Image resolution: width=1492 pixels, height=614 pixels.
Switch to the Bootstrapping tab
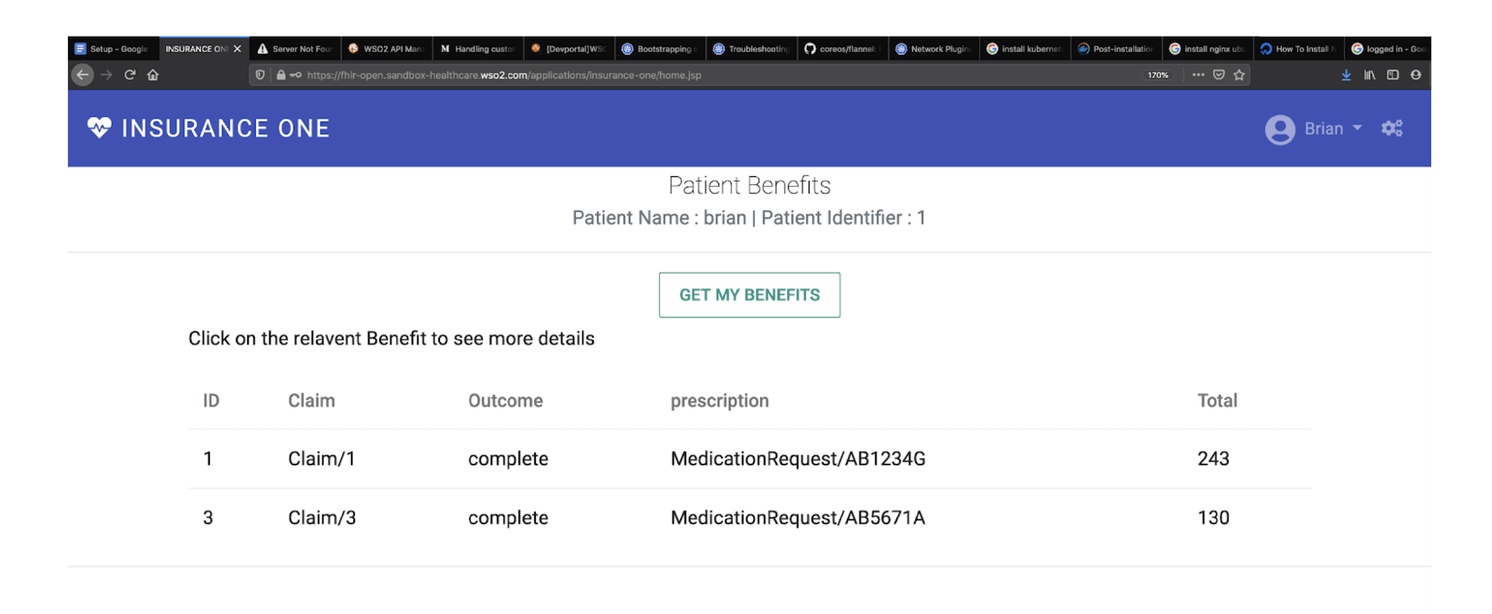(x=660, y=49)
